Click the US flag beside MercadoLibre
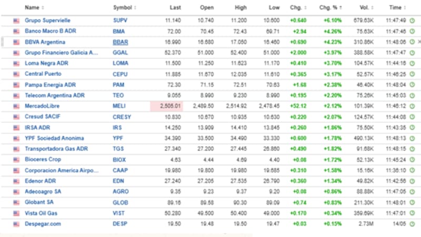This screenshot has height=237, width=421. [x=16, y=106]
